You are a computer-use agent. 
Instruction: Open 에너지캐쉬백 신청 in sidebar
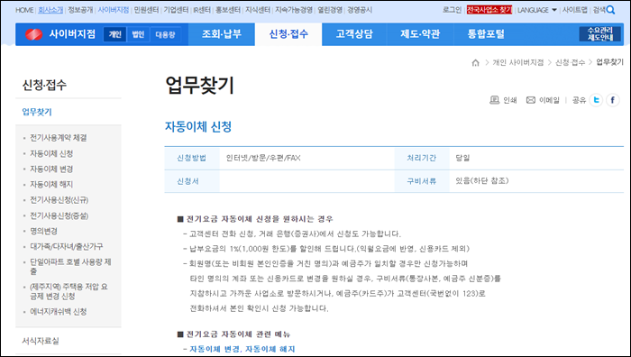pos(59,312)
